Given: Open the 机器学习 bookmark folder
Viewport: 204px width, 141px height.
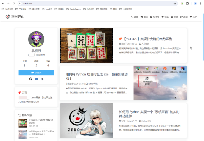Looking at the screenshot, I should click(x=88, y=9).
